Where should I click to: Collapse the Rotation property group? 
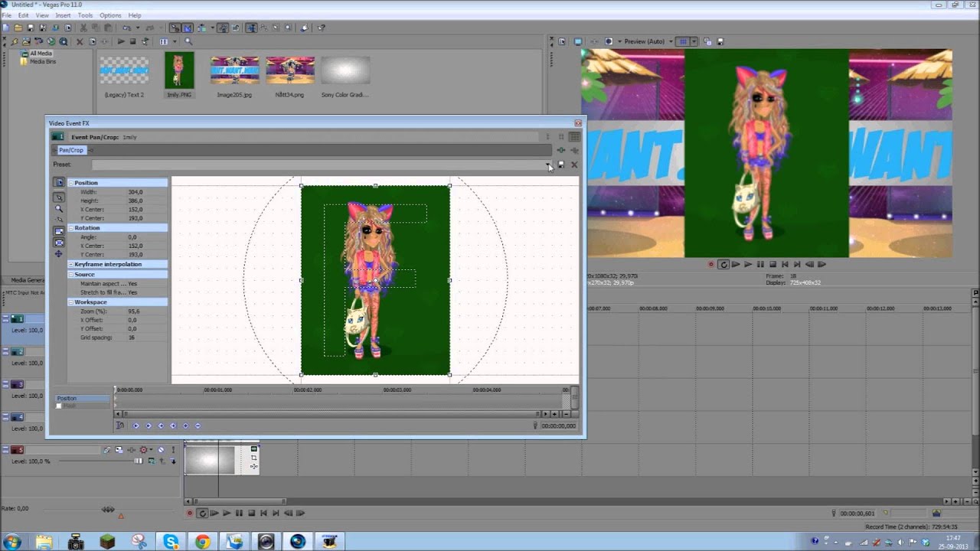71,228
